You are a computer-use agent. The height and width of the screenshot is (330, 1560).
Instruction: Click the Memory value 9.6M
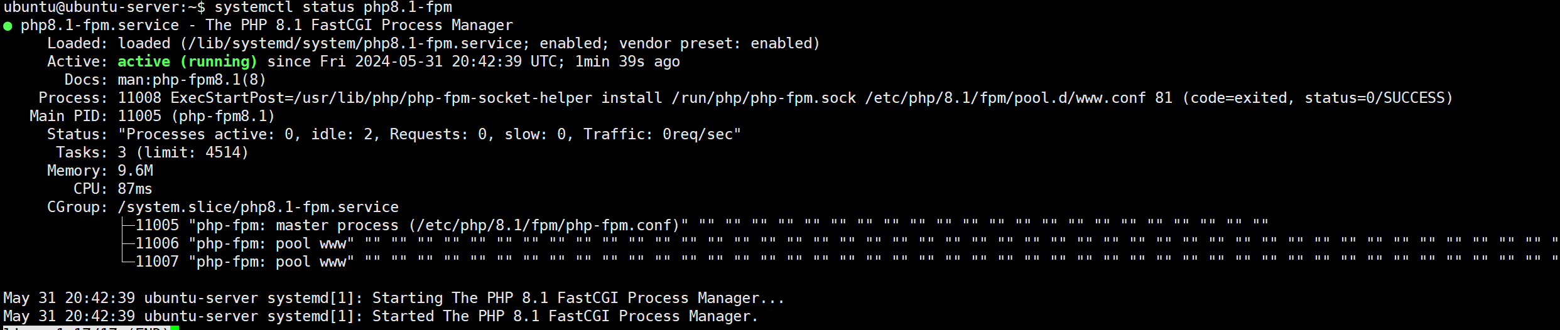(x=135, y=171)
